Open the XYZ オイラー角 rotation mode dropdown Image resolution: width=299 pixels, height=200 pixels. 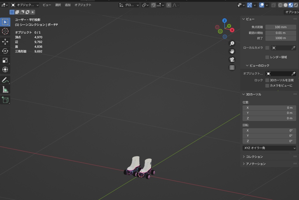269,148
